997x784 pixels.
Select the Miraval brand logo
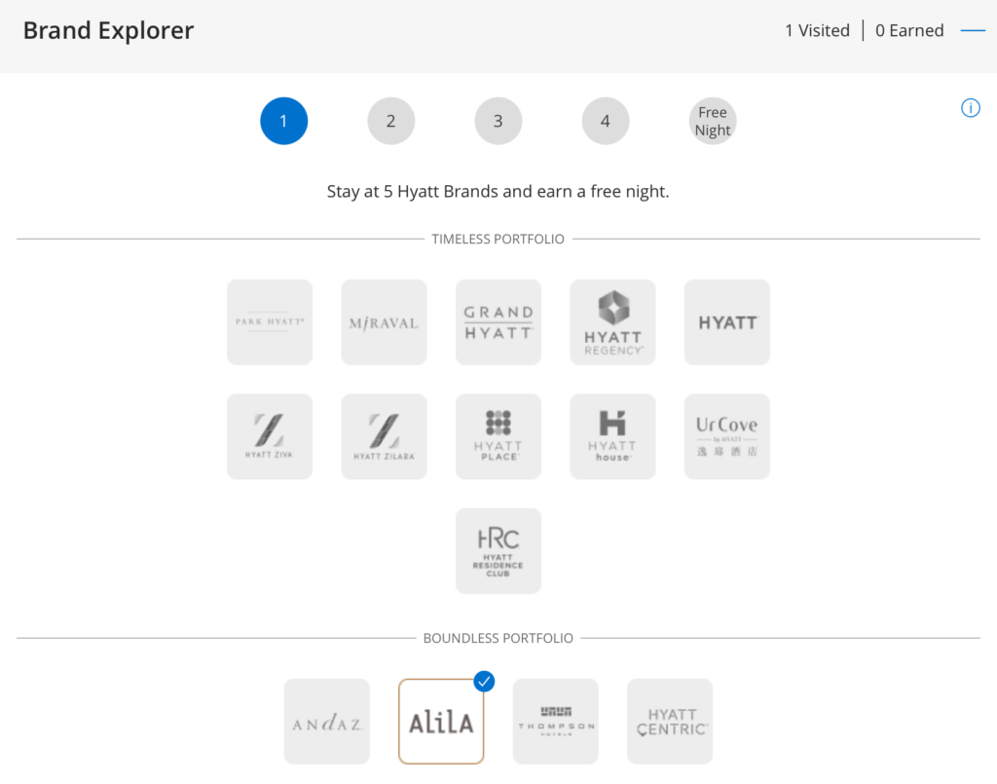click(x=384, y=322)
